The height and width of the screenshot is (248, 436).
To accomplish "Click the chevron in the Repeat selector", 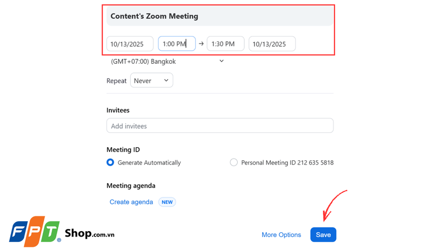I will coord(166,81).
